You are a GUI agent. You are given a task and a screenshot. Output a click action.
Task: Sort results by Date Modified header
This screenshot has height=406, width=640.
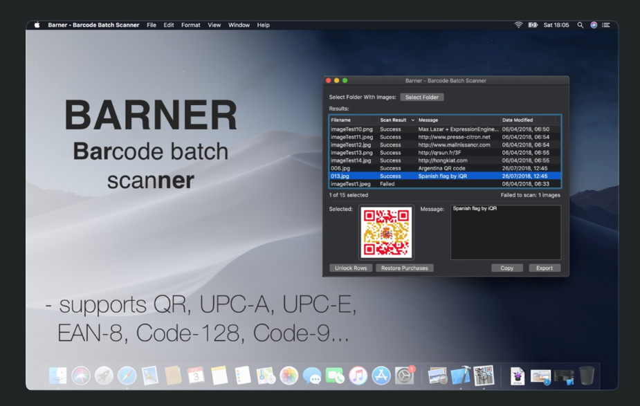528,120
